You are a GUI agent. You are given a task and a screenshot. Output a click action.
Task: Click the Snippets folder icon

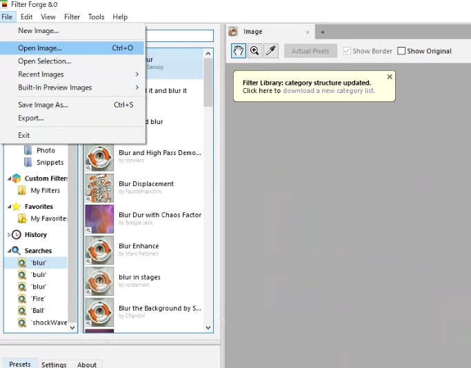coord(28,162)
